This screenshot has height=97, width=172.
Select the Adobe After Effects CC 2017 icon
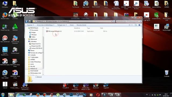click(86, 87)
